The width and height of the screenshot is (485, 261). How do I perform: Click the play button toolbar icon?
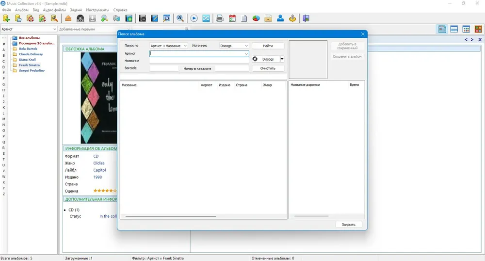(x=194, y=18)
